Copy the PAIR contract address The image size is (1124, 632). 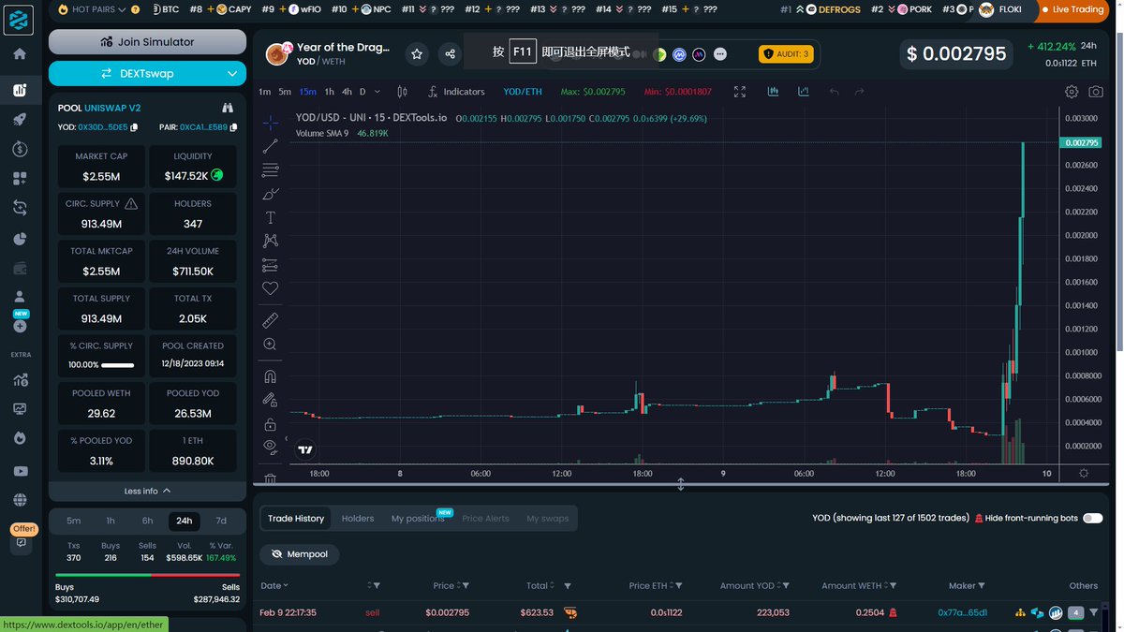235,127
